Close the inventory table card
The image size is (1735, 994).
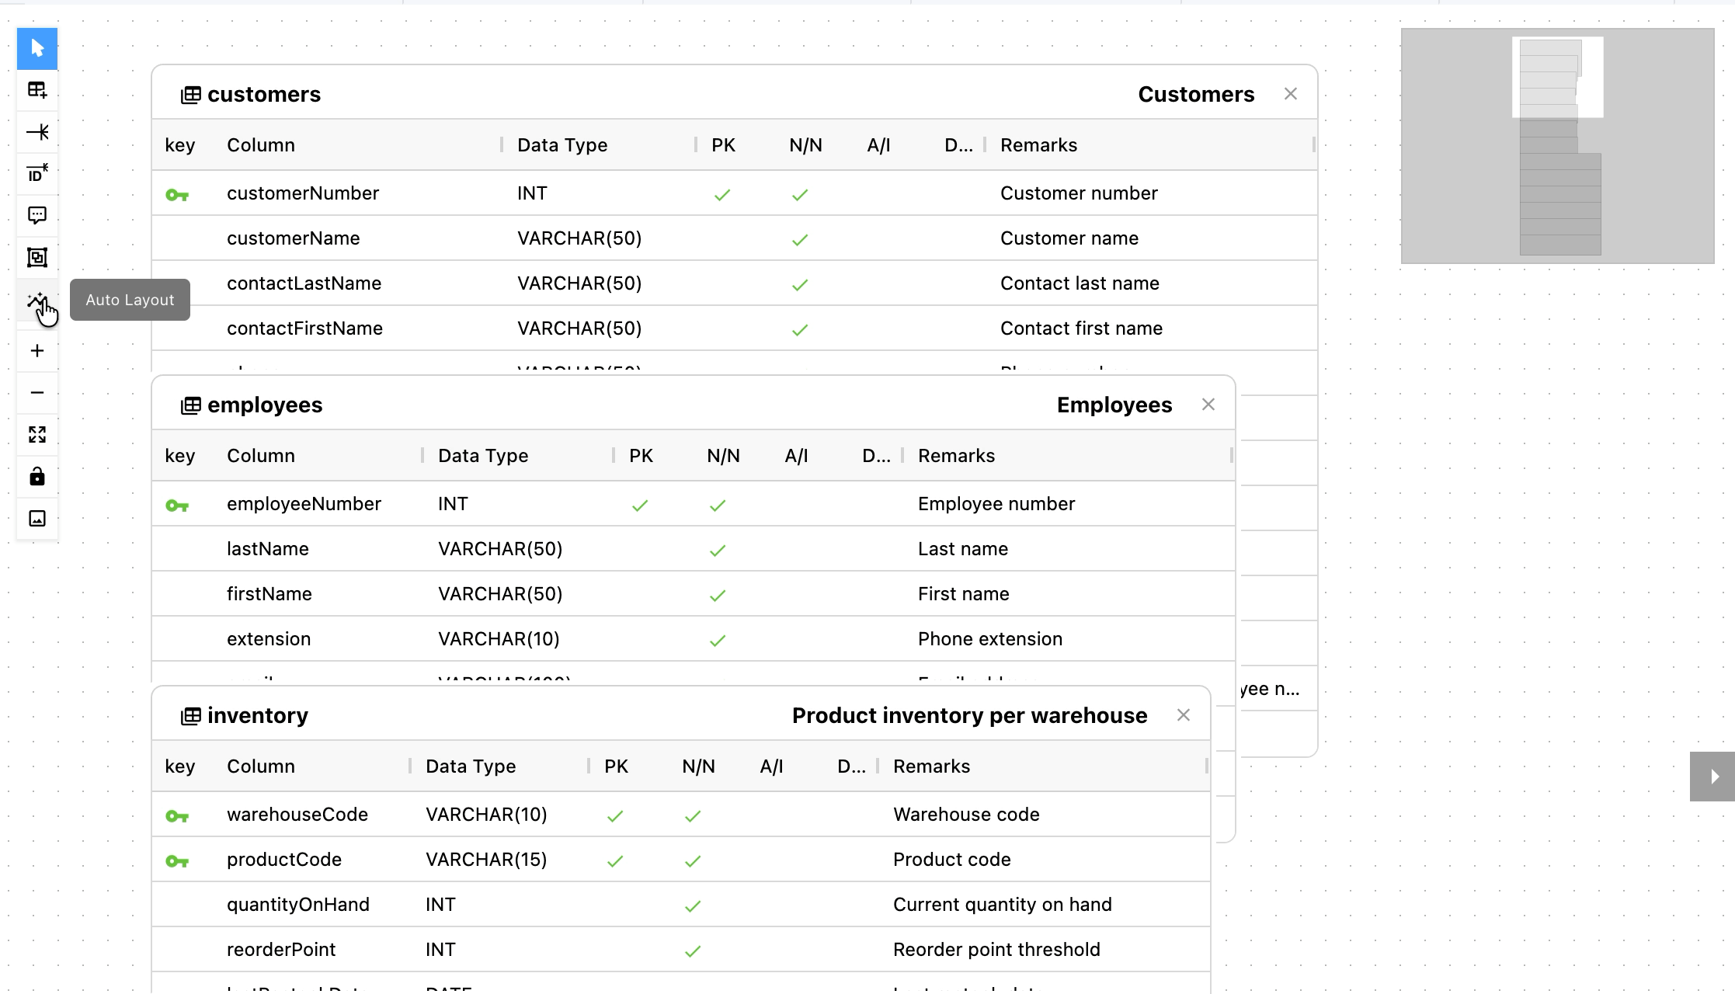click(x=1184, y=715)
